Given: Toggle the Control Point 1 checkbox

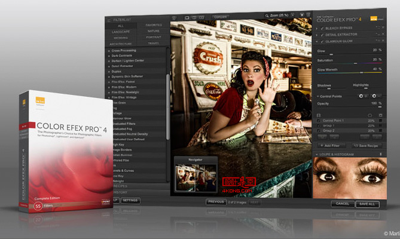Looking at the screenshot, I should click(x=318, y=121).
